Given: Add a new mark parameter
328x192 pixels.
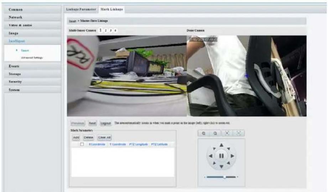Looking at the screenshot, I should pos(76,138).
